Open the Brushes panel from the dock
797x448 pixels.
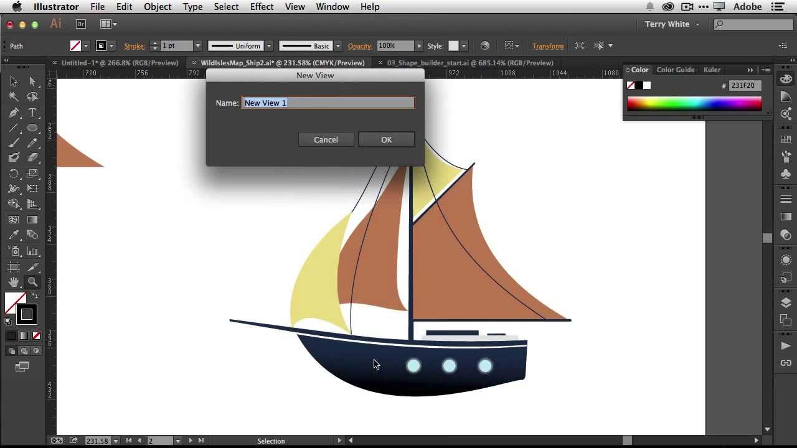coord(786,157)
